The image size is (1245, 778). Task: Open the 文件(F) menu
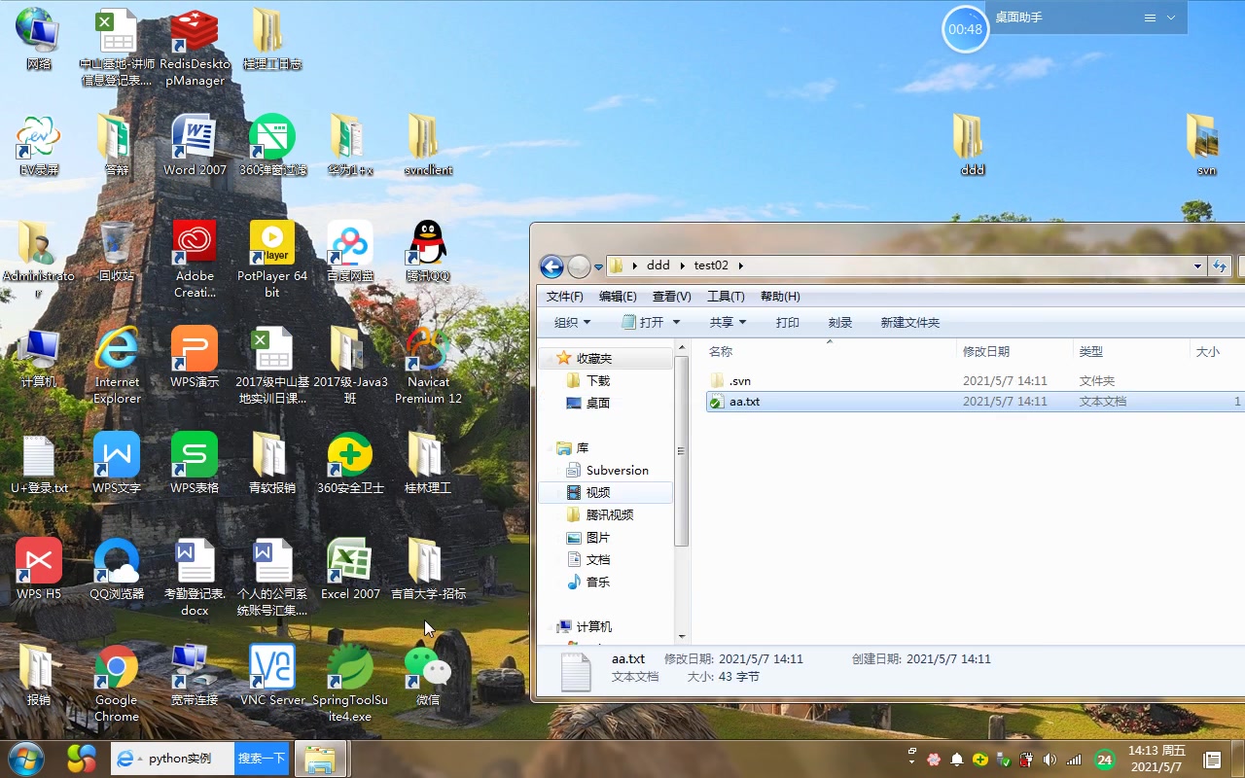tap(565, 297)
